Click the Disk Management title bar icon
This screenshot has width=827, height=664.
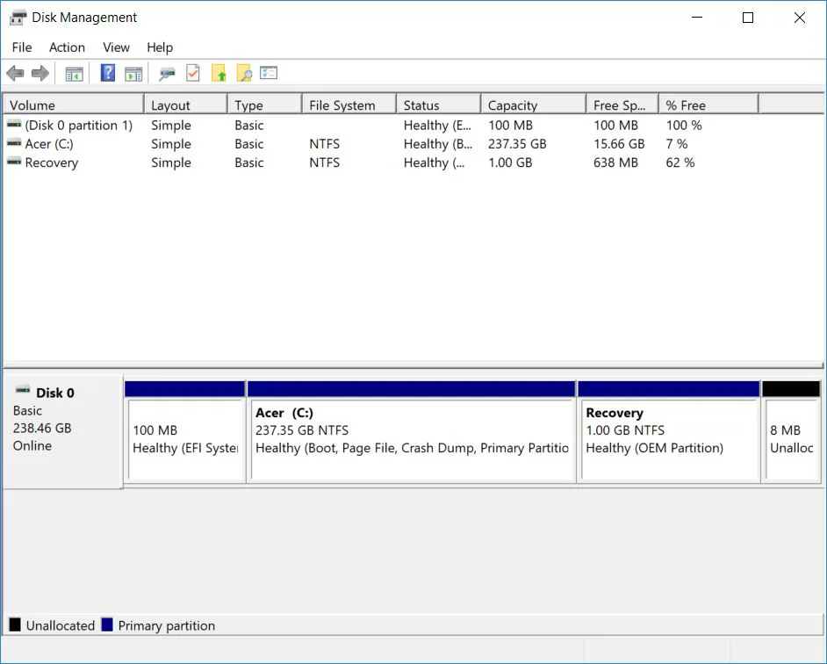tap(18, 18)
